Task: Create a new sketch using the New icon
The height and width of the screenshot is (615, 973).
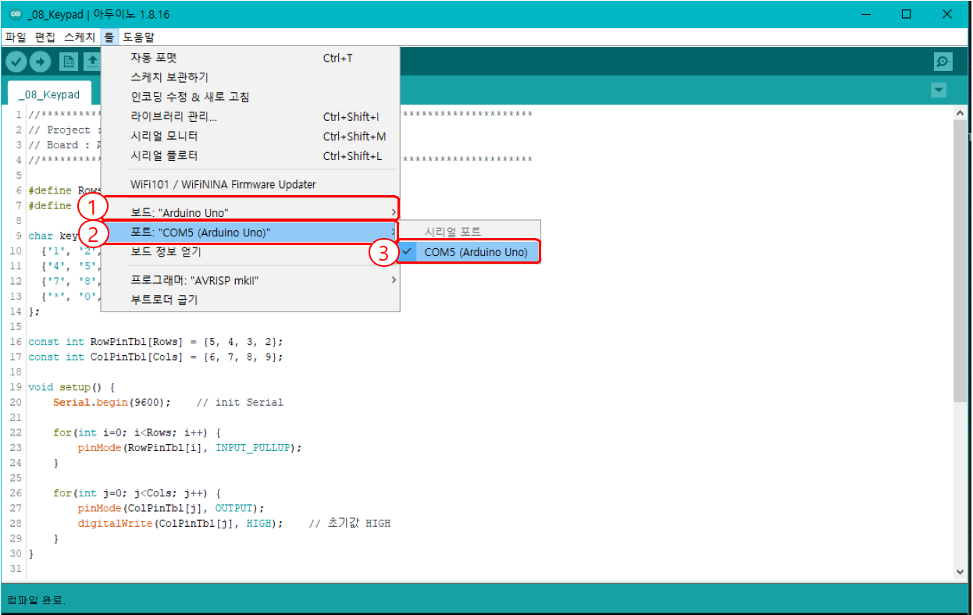Action: coord(69,62)
